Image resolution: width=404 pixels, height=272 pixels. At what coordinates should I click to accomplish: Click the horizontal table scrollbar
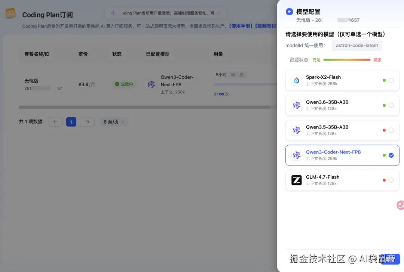pyautogui.click(x=144, y=107)
